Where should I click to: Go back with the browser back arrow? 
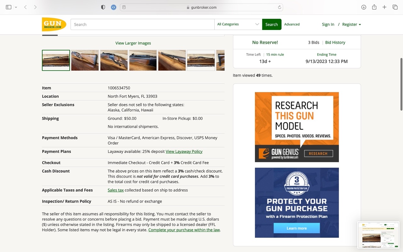click(26, 7)
